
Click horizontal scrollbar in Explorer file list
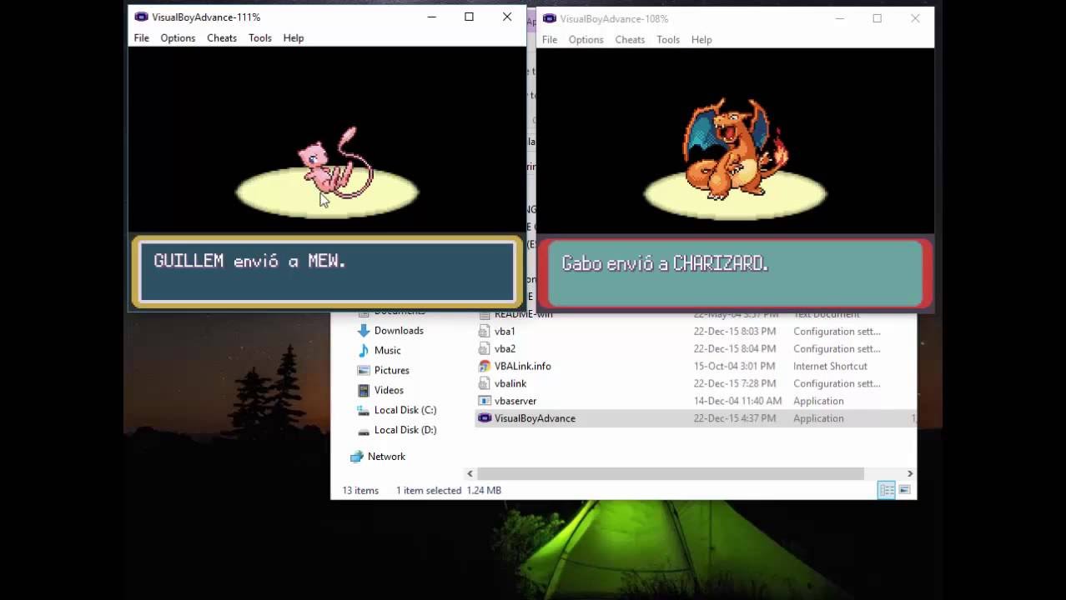pos(670,473)
